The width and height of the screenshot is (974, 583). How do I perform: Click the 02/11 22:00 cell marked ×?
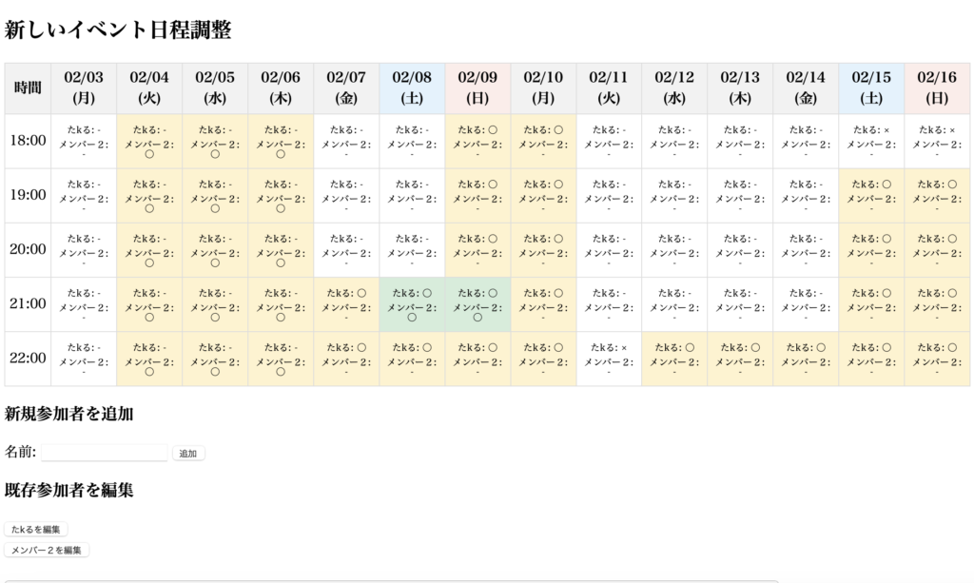point(609,359)
